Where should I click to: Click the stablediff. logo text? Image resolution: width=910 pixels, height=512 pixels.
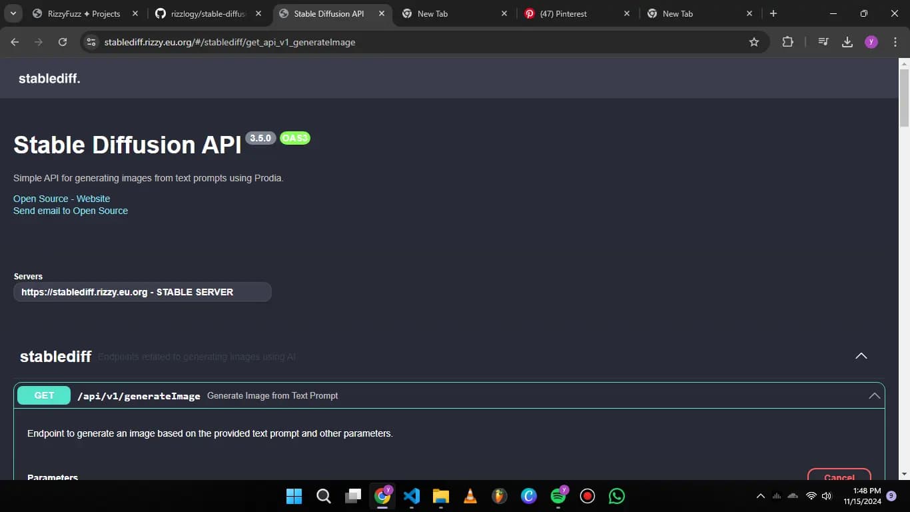[49, 79]
